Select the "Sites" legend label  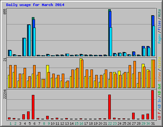[159, 77]
